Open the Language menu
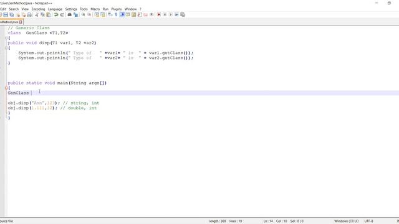This screenshot has width=399, height=224. (55, 9)
